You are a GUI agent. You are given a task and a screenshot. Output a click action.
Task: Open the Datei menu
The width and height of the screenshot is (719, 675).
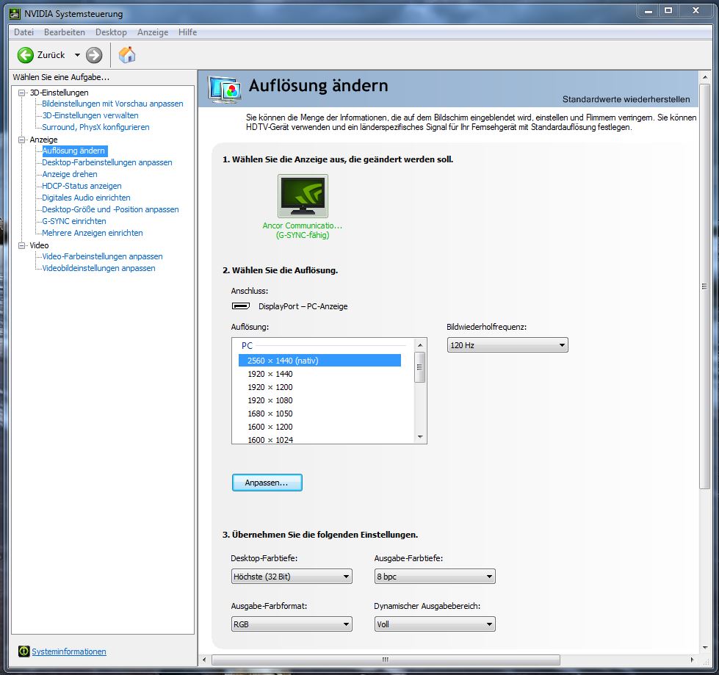[24, 32]
